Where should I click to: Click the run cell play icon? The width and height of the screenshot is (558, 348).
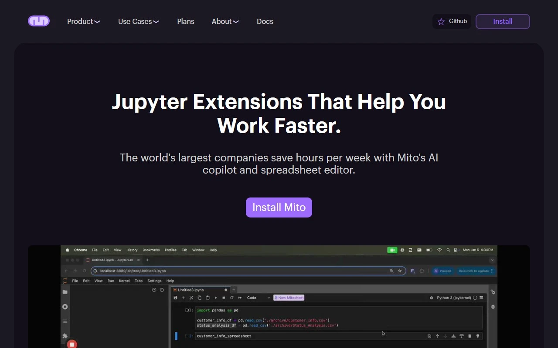coord(215,298)
